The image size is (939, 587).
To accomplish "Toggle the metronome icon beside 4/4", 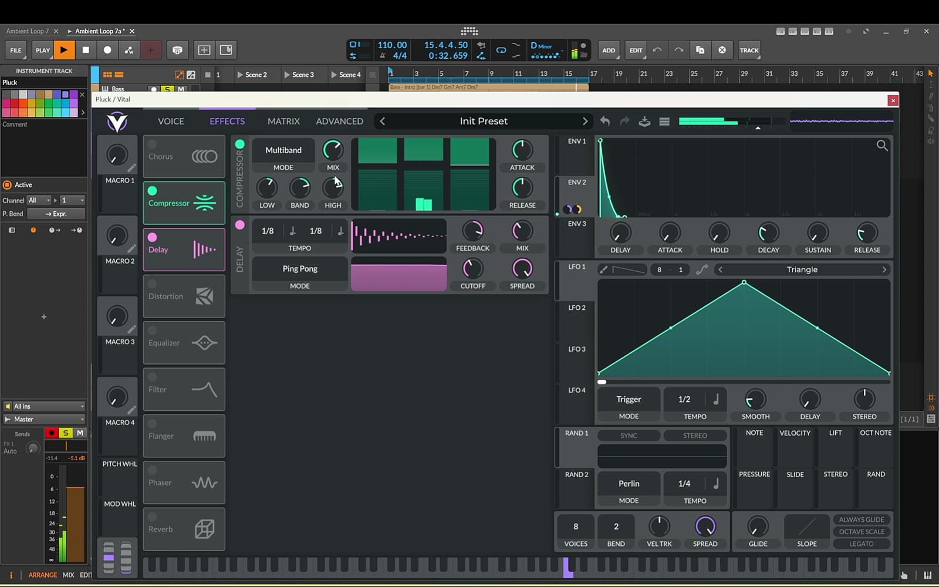I will point(383,56).
